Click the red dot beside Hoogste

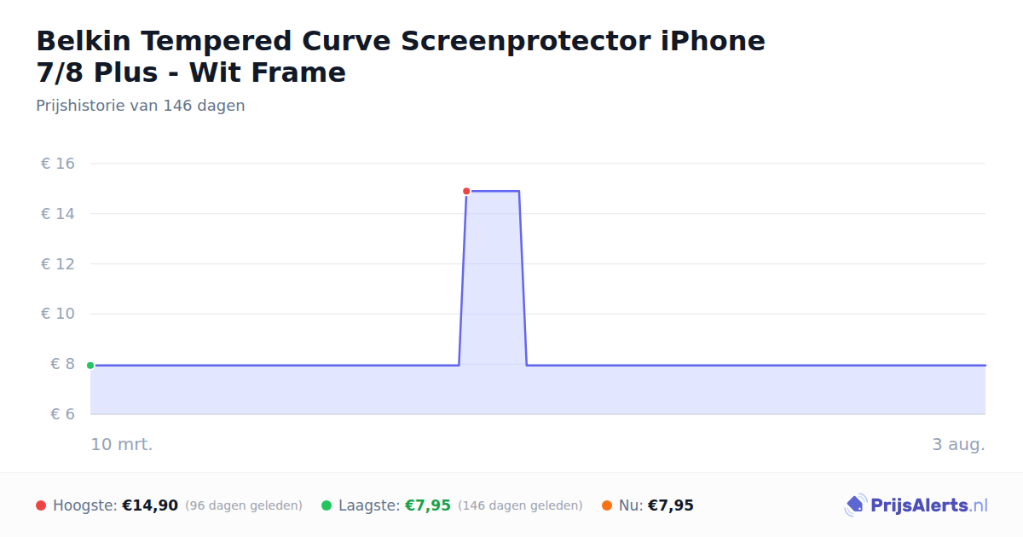41,505
